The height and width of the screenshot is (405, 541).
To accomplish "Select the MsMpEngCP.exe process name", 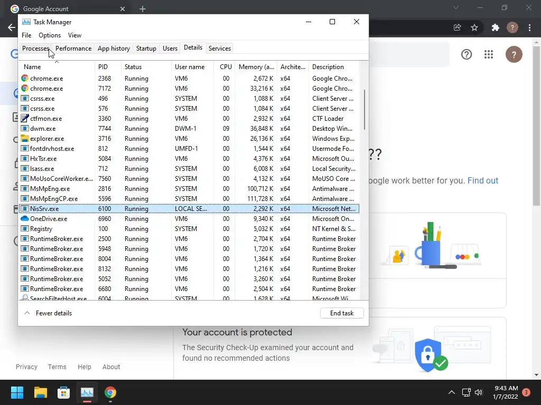I will coord(54,199).
